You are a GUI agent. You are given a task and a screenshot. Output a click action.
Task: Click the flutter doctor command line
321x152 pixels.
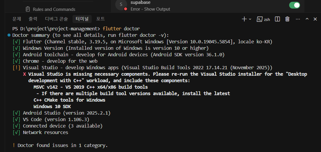[121, 29]
